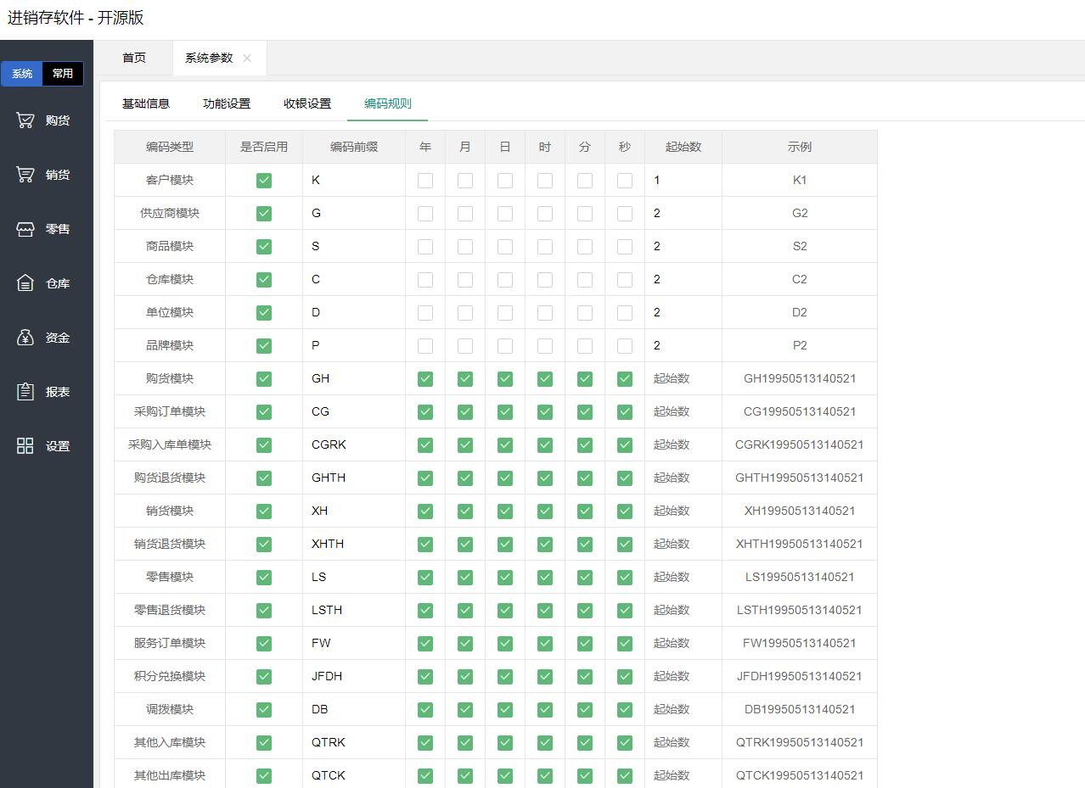Click the 编码类型 column header
The width and height of the screenshot is (1085, 788).
170,147
